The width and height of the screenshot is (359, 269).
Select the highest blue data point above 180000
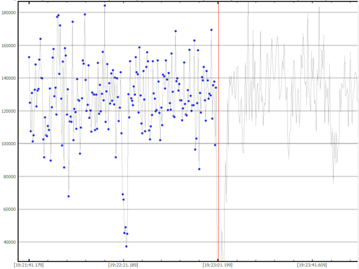click(x=105, y=5)
